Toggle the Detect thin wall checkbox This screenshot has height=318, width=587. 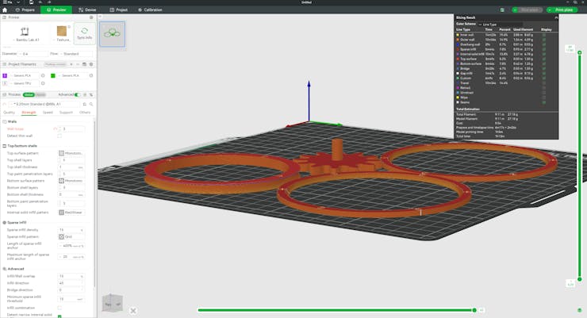pyautogui.click(x=59, y=136)
